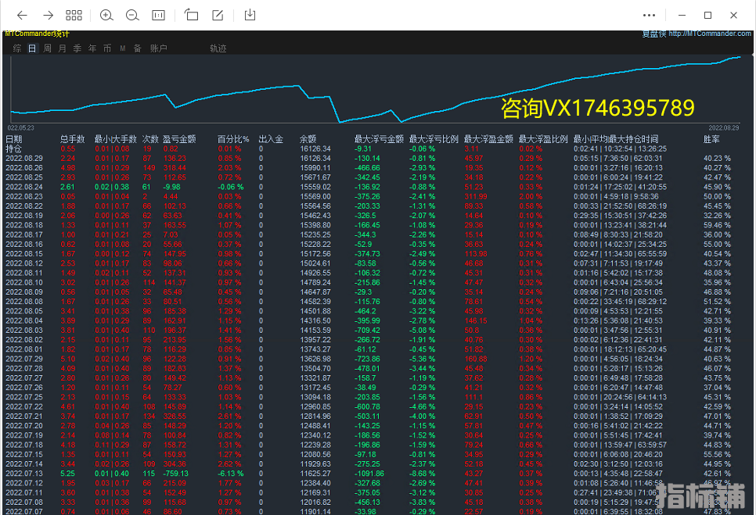Switch to the 月 (monthly) tab

click(63, 48)
